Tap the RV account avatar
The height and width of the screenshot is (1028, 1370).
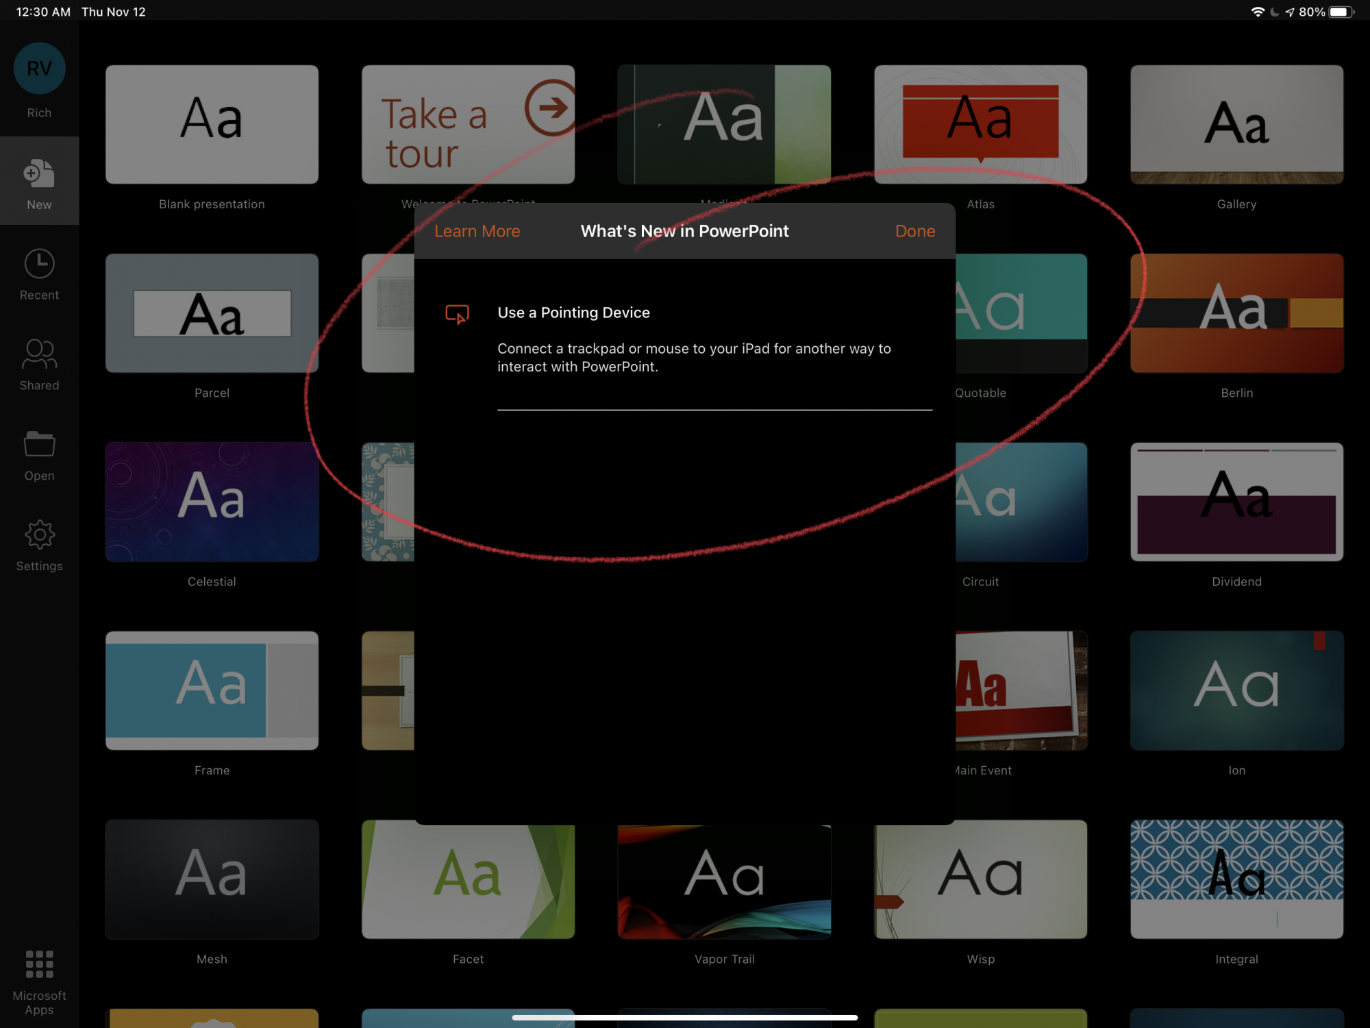pyautogui.click(x=39, y=69)
